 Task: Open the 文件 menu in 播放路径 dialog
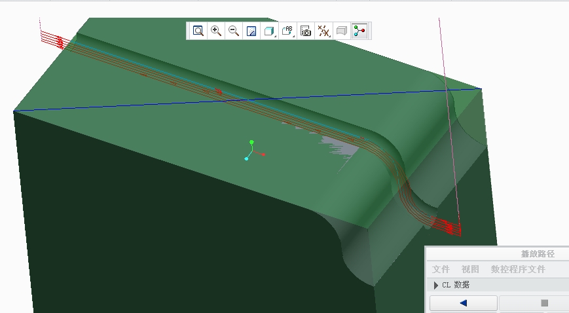click(441, 269)
